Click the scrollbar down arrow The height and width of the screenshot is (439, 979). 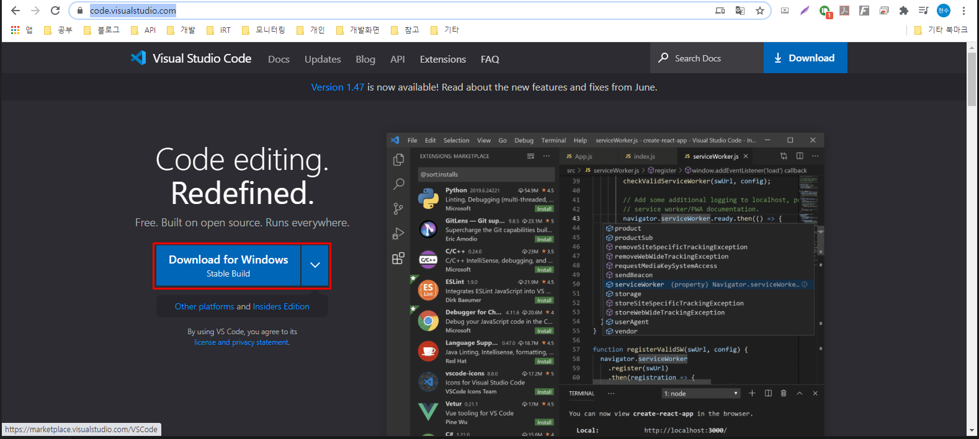[972, 430]
